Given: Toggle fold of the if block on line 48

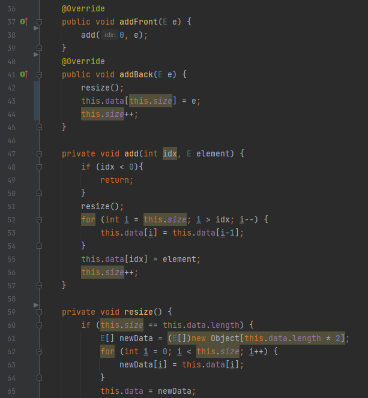Looking at the screenshot, I should click(x=39, y=167).
